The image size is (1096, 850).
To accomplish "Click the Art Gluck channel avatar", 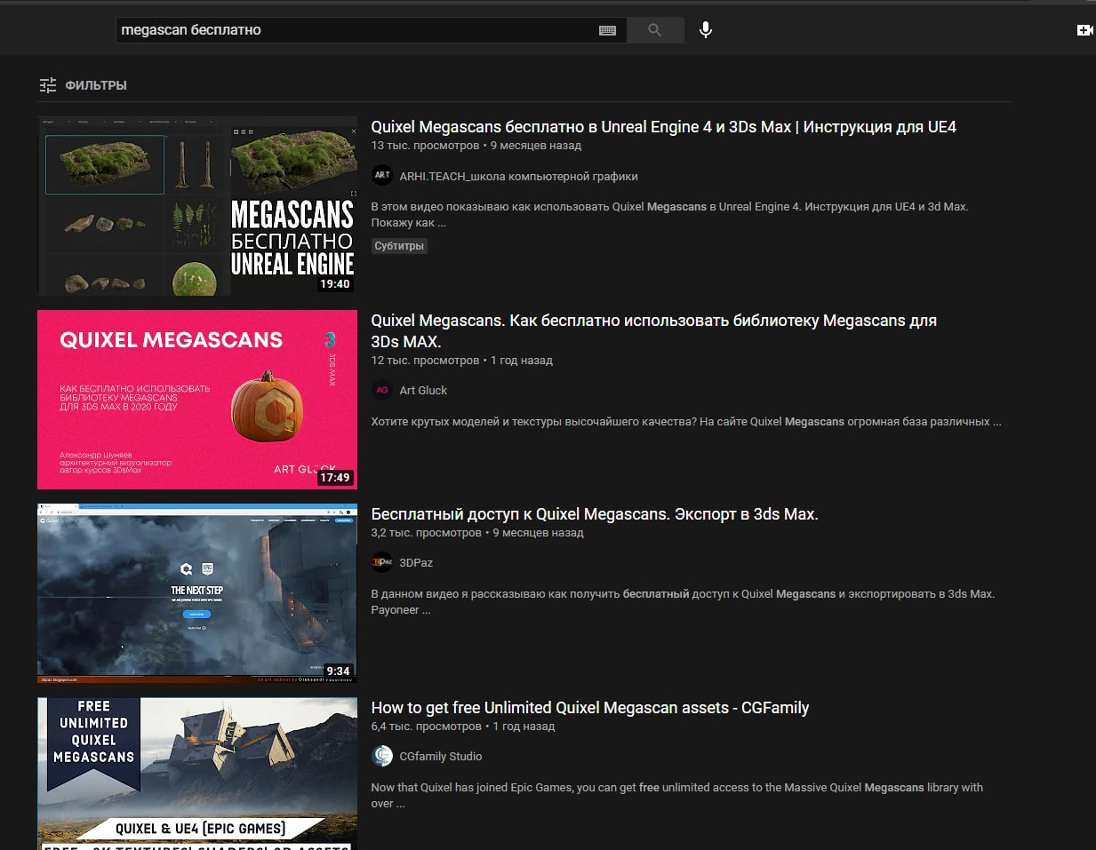I will point(382,390).
